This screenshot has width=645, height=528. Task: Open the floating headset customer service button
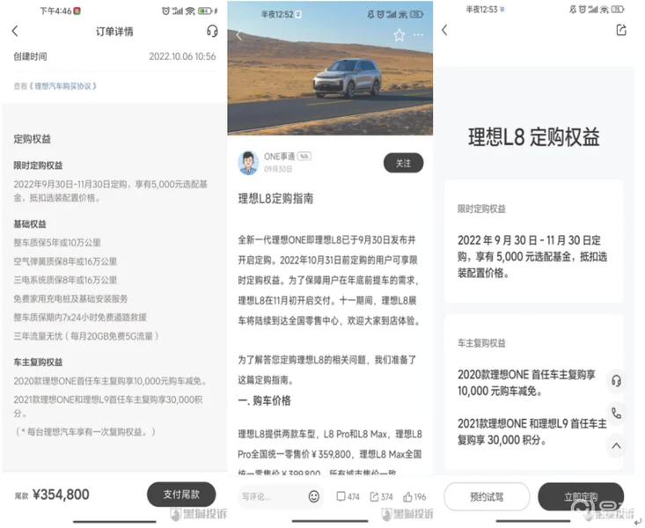(x=616, y=381)
